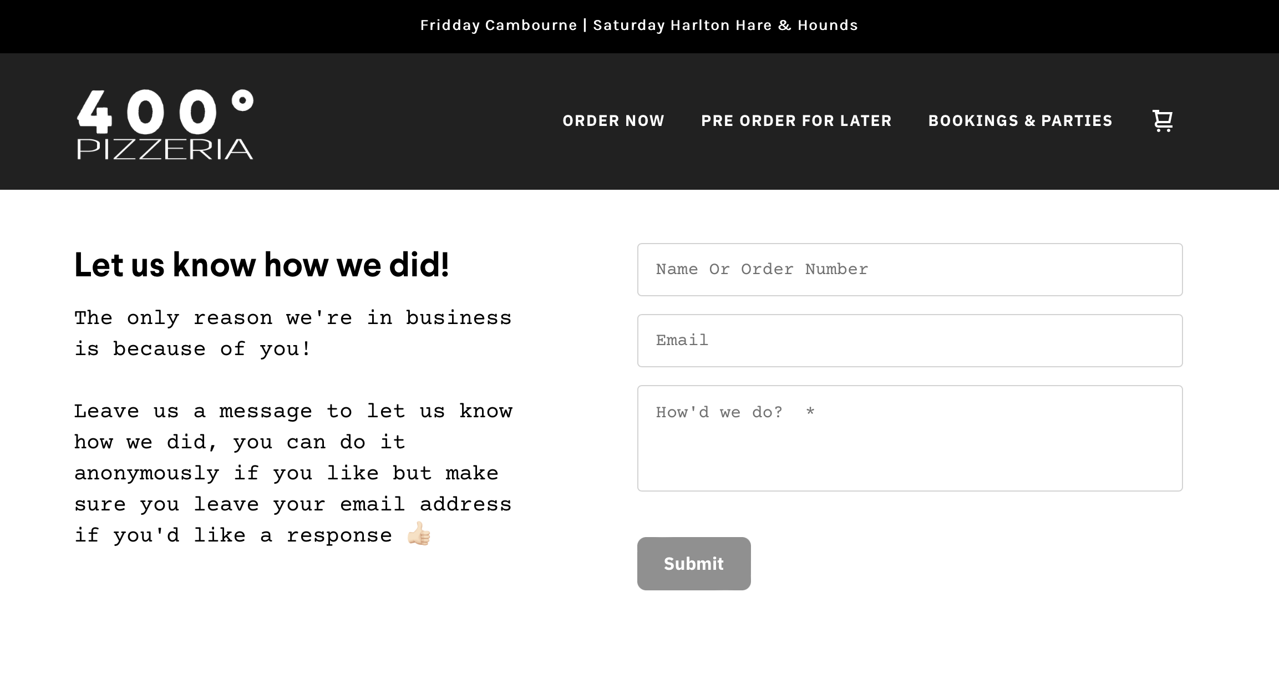Click the required asterisk beside How'd we do?

(x=810, y=412)
